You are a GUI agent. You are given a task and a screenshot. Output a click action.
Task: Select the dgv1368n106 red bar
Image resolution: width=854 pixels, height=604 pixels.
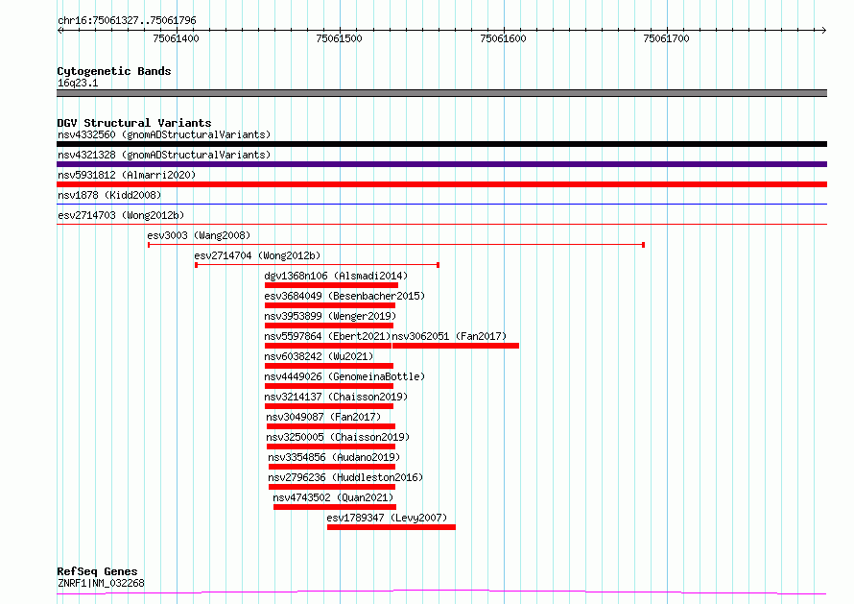(x=331, y=285)
